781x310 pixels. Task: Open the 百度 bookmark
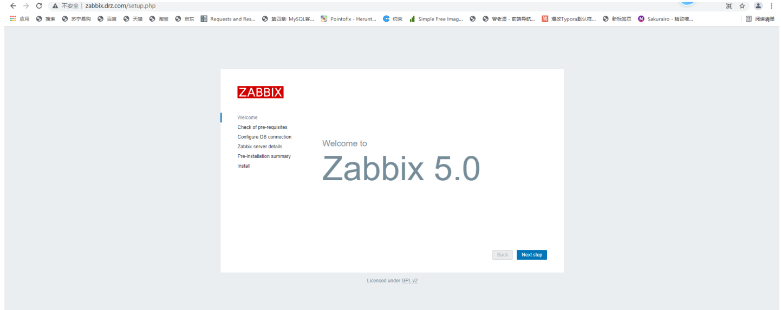pyautogui.click(x=107, y=19)
